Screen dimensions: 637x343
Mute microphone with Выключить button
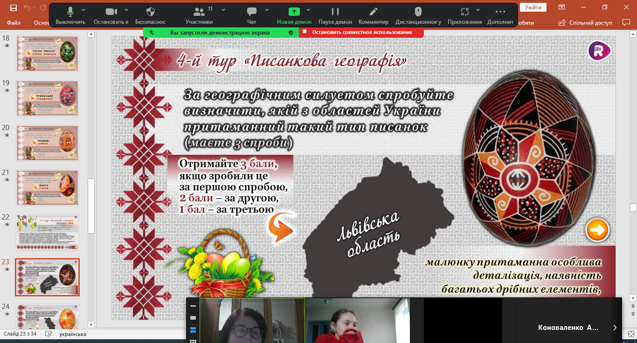(x=70, y=15)
